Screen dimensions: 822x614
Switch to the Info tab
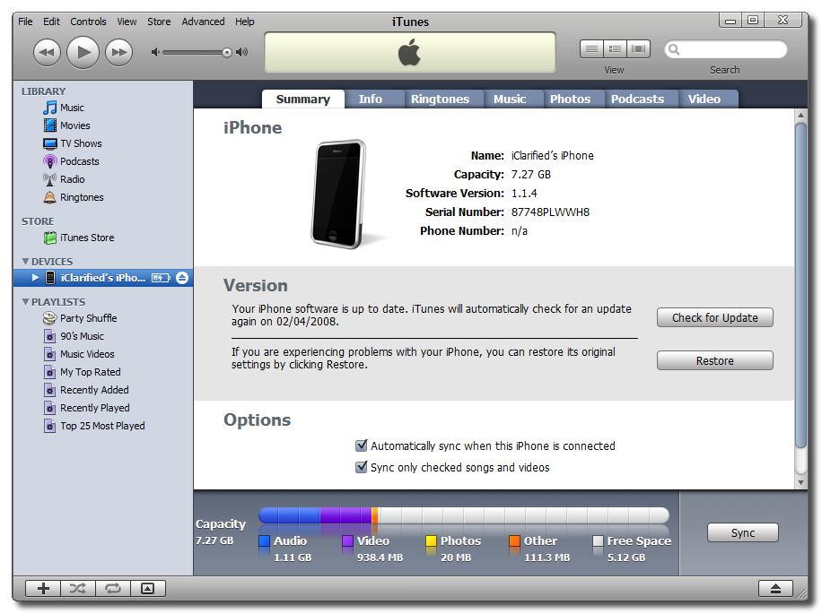pyautogui.click(x=370, y=99)
